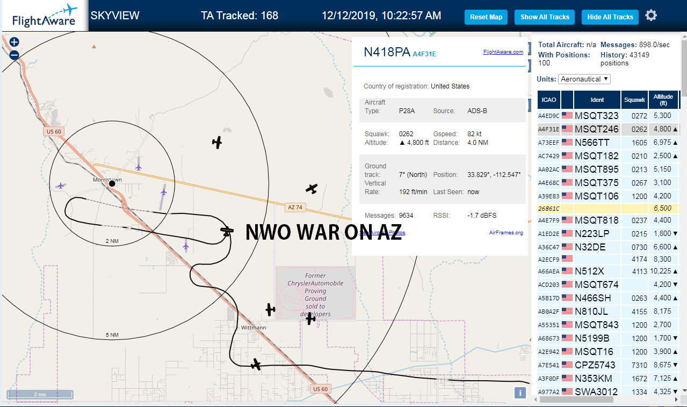Viewport: 687px width, 407px height.
Task: Select the purple aircraft icon west of Morristown
Action: pyautogui.click(x=61, y=186)
